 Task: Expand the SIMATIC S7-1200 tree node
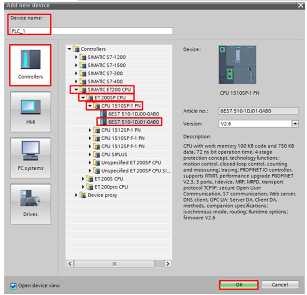pyautogui.click(x=76, y=57)
